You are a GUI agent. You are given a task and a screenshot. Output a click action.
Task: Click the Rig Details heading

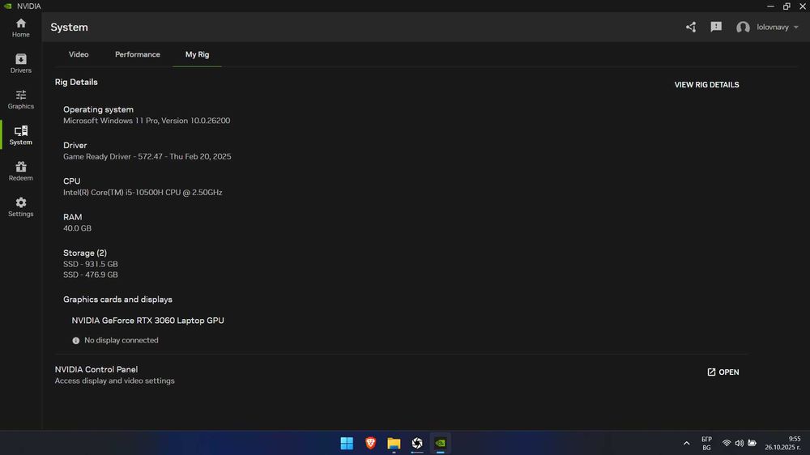tap(76, 82)
